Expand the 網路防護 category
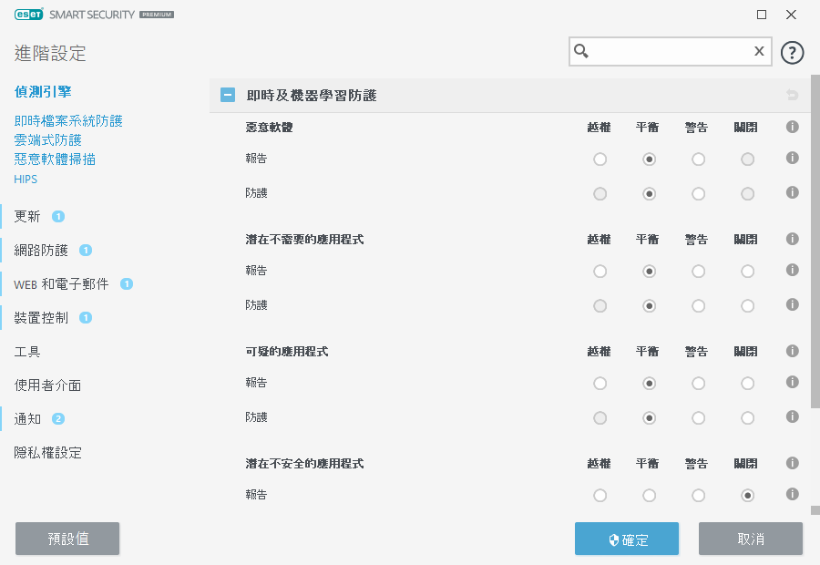 tap(41, 250)
